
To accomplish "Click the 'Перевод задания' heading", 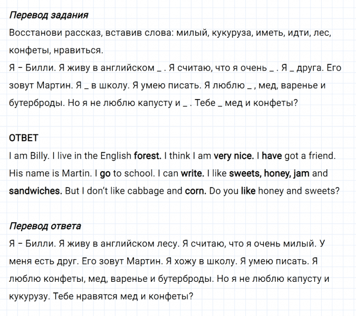I will (49, 15).
